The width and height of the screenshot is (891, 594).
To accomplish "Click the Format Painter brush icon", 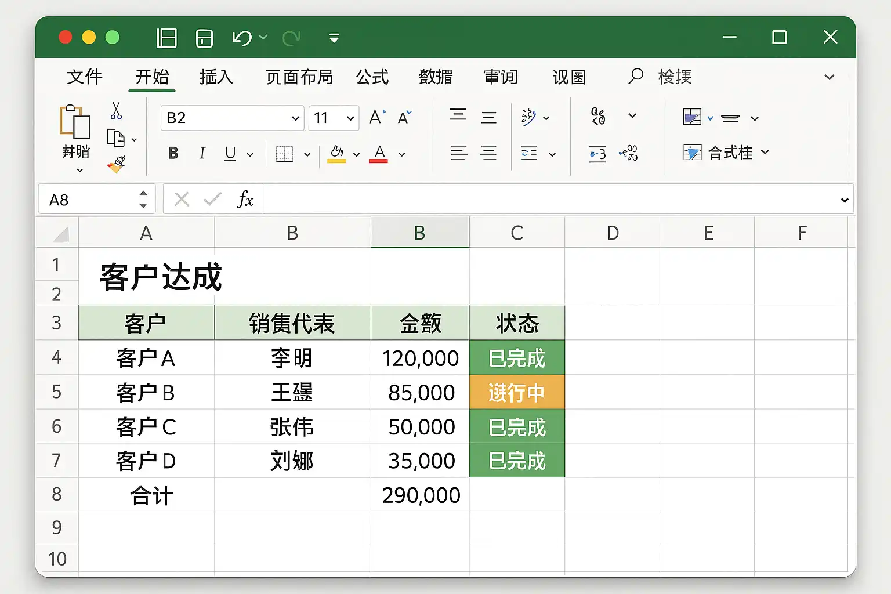I will click(117, 165).
